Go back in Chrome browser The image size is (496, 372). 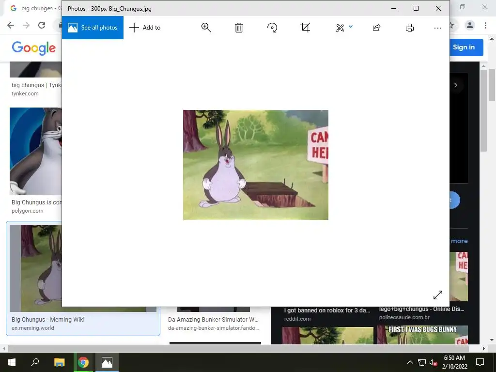pos(11,25)
